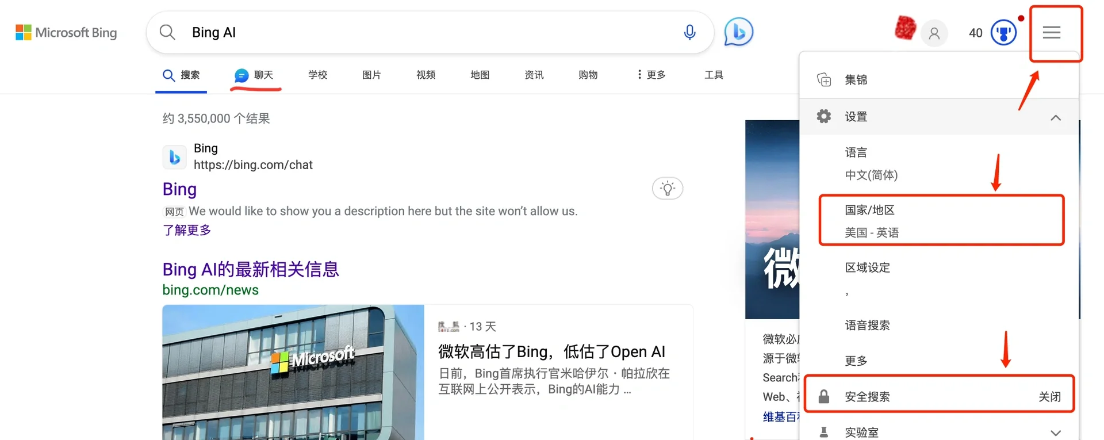Open the 区域设定 setting
Viewport: 1104px width, 440px height.
[x=938, y=278]
